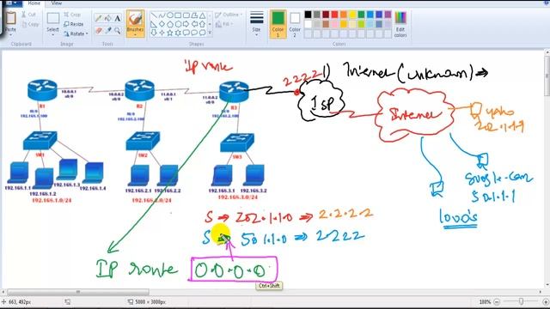Activate the Color 2 background box

tap(295, 23)
